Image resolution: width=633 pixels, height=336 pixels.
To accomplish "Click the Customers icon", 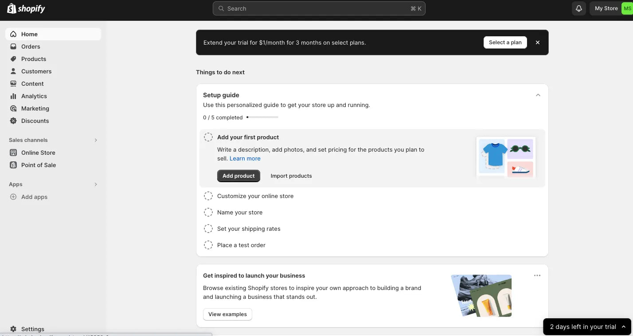I will click(x=13, y=71).
